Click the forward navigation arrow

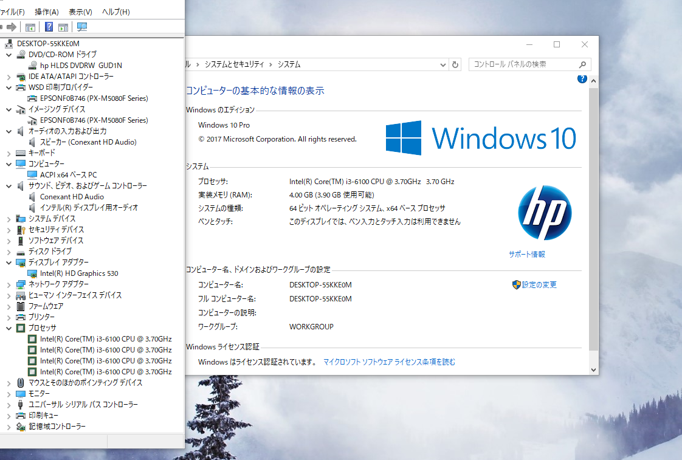(12, 27)
